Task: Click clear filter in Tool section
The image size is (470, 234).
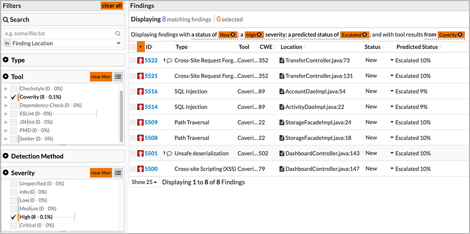Action: (101, 76)
